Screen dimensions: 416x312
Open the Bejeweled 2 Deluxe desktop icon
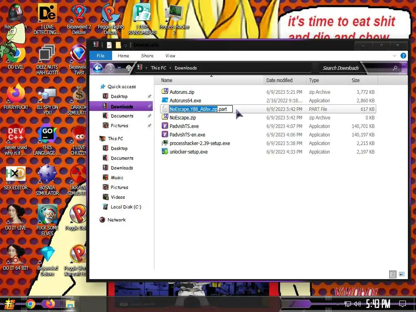pos(79,19)
